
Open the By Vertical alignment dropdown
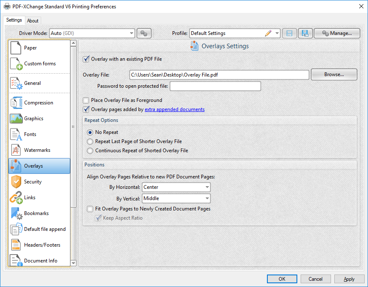176,198
